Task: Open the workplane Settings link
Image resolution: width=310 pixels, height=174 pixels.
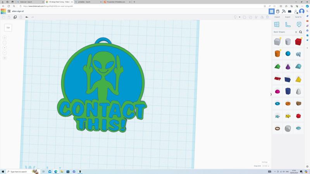Action: pos(264,162)
